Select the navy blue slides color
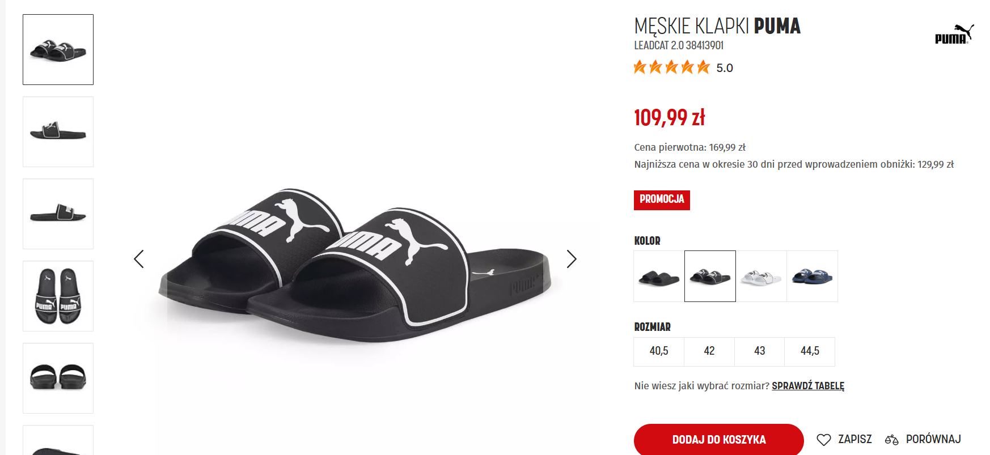 (812, 277)
